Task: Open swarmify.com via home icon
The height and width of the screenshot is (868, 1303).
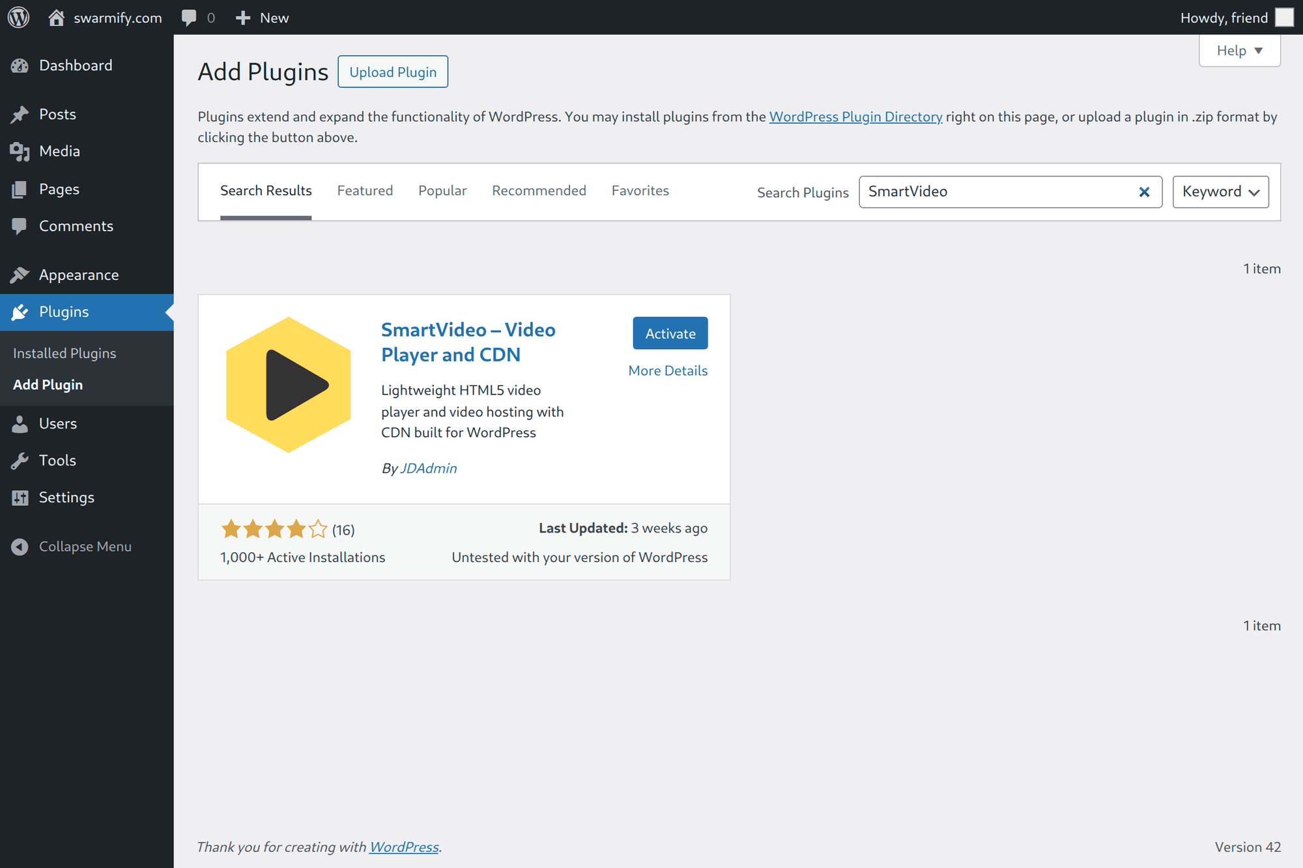Action: (x=55, y=17)
